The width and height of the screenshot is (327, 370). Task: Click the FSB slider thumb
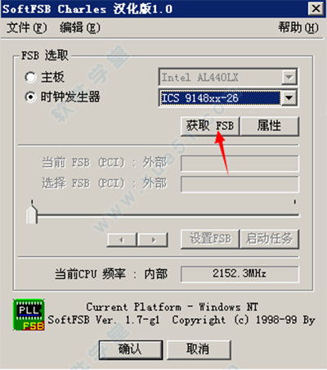pyautogui.click(x=32, y=214)
